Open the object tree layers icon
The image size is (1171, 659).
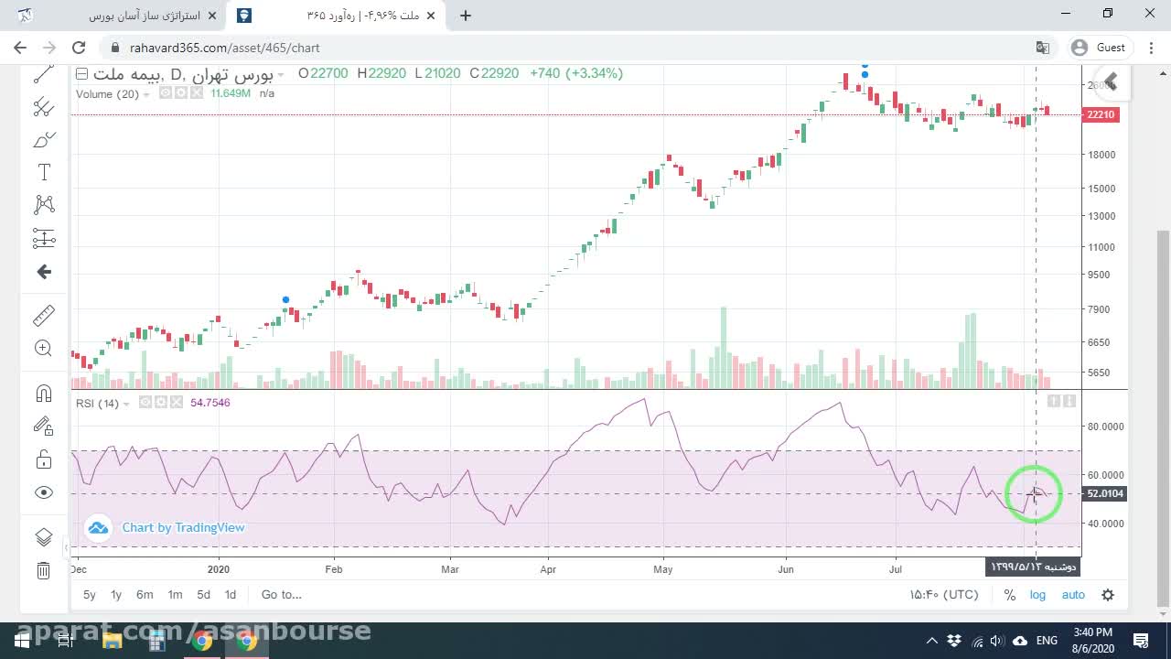point(43,537)
